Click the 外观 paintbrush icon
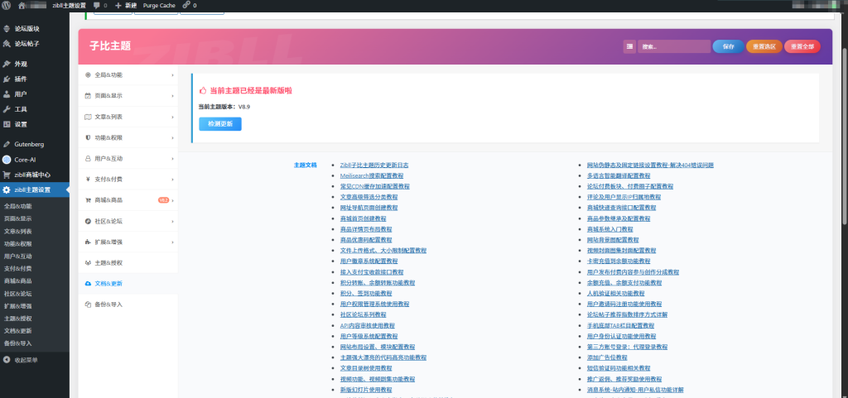Screen dimensions: 848x398 [x=7, y=64]
